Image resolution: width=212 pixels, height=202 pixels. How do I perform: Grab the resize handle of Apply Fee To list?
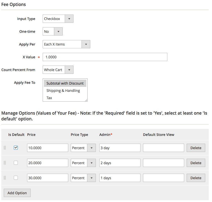click(x=86, y=100)
